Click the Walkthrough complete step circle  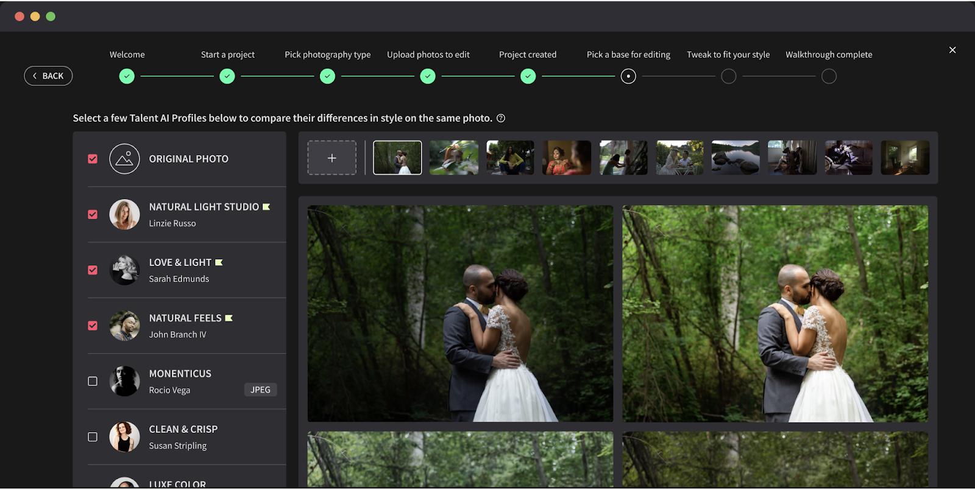829,76
